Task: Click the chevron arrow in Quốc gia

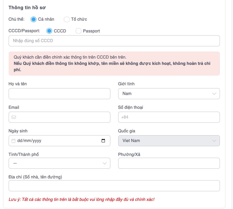Action: 214,141
